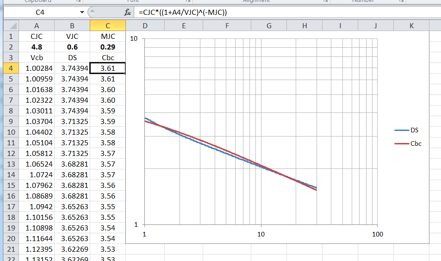Select column G header
441x261 pixels.
pyautogui.click(x=269, y=26)
